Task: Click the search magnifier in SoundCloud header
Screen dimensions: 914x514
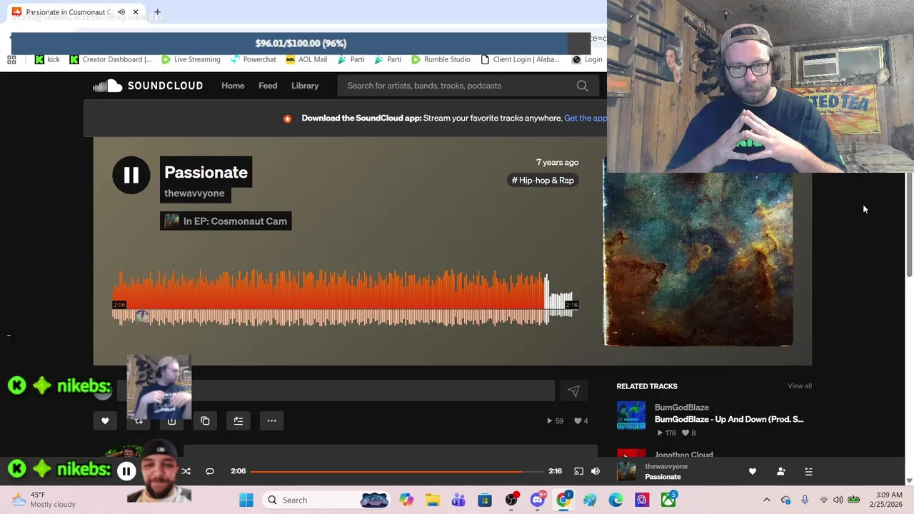Action: (x=582, y=86)
